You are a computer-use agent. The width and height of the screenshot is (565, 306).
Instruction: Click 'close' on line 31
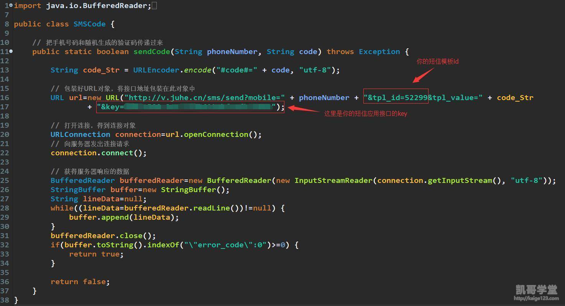click(x=131, y=236)
